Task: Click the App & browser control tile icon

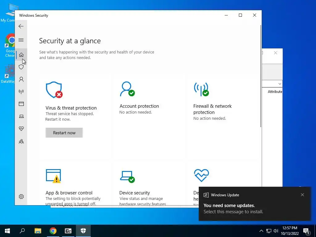Action: pyautogui.click(x=53, y=176)
